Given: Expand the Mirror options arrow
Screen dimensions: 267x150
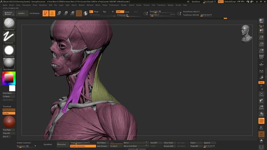Looking at the screenshot, I should [146, 142].
